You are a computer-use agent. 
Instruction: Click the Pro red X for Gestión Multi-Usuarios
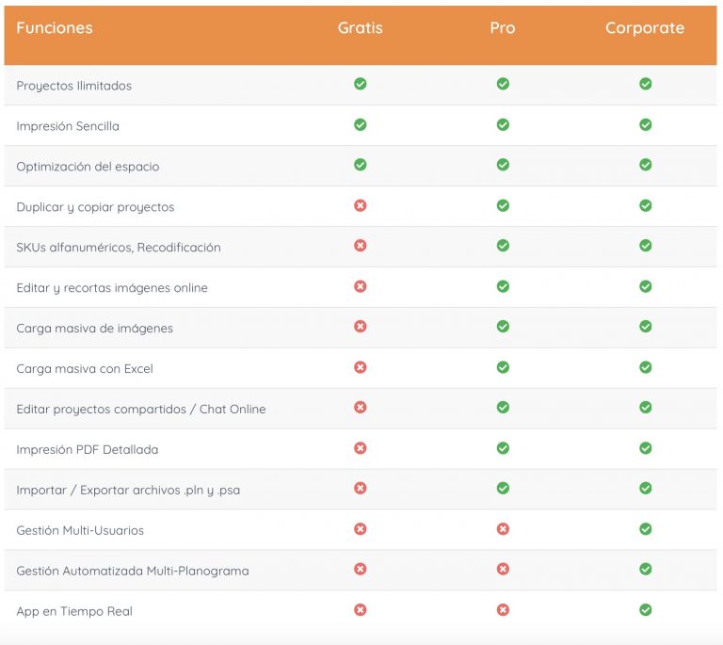click(x=503, y=529)
